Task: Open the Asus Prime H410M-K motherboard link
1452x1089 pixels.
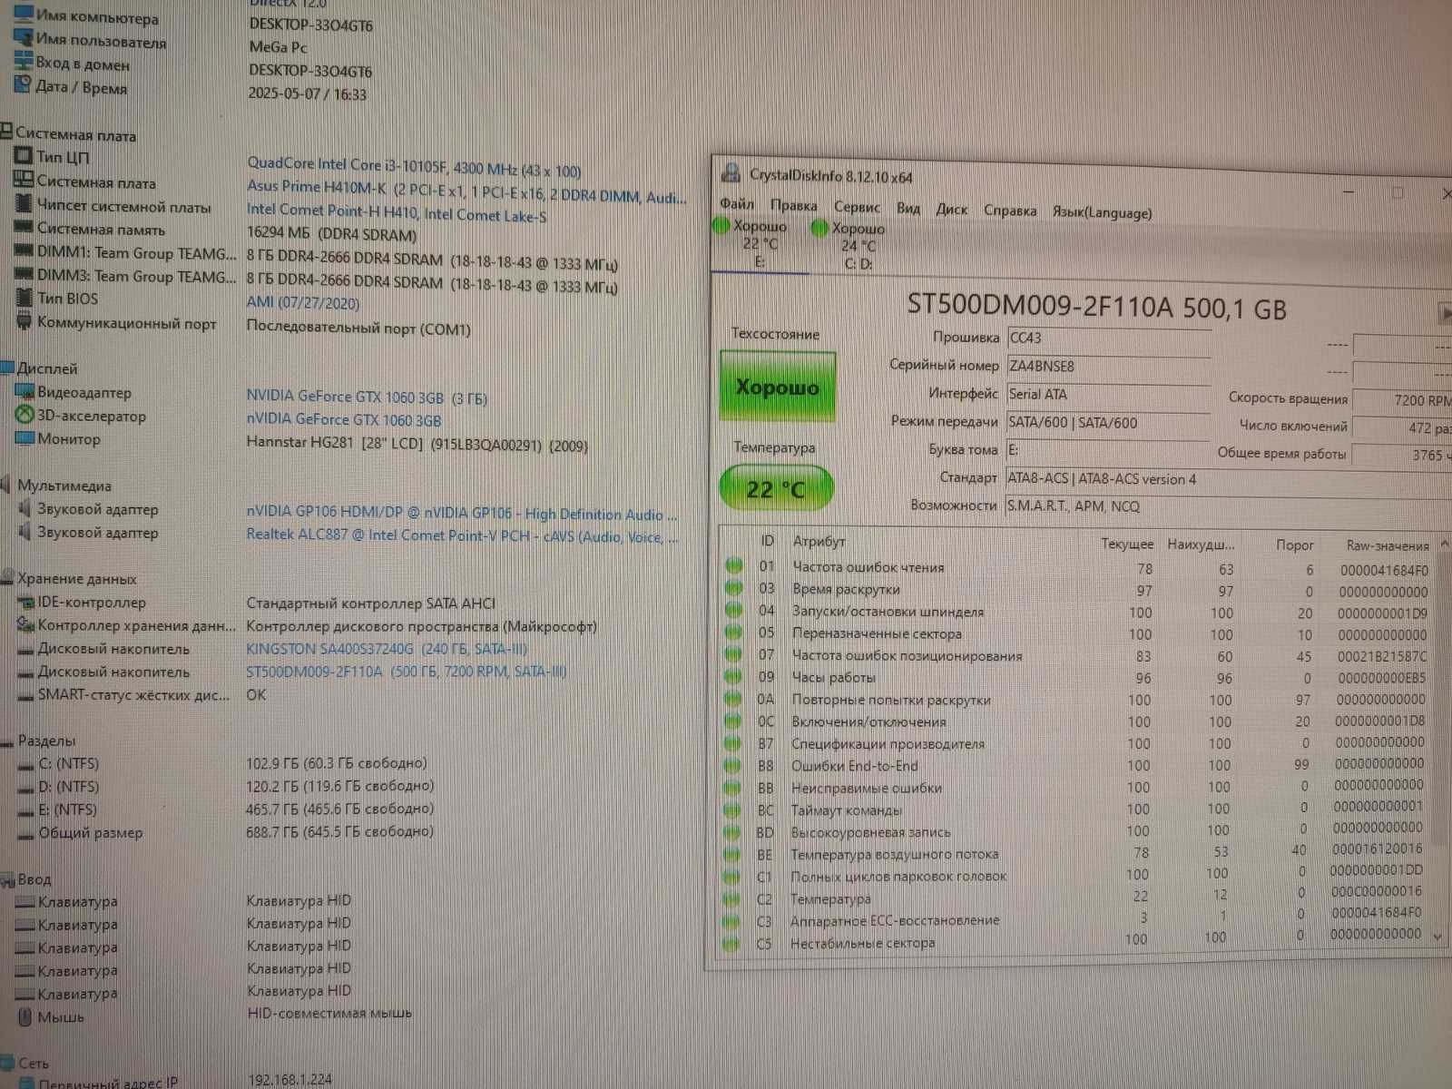Action: pyautogui.click(x=466, y=191)
